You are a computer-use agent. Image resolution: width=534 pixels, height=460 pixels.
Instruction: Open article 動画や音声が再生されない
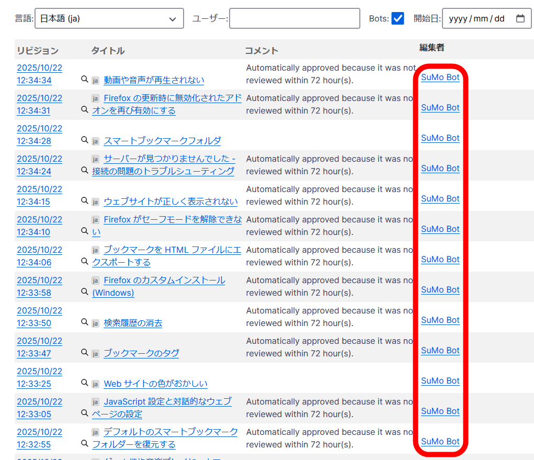tap(154, 80)
